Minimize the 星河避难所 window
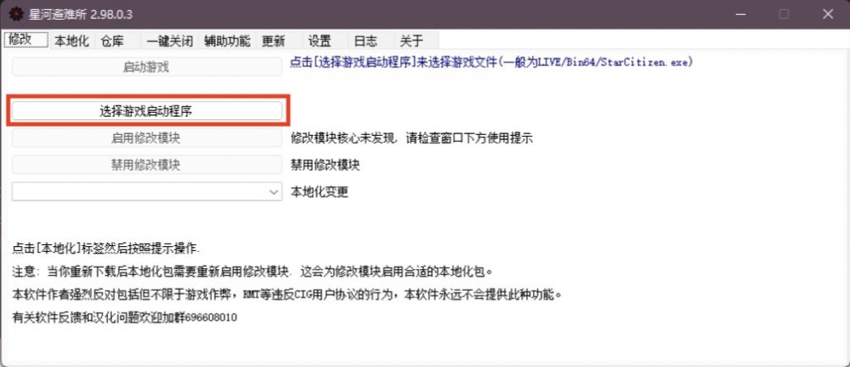This screenshot has width=850, height=367. coord(736,14)
